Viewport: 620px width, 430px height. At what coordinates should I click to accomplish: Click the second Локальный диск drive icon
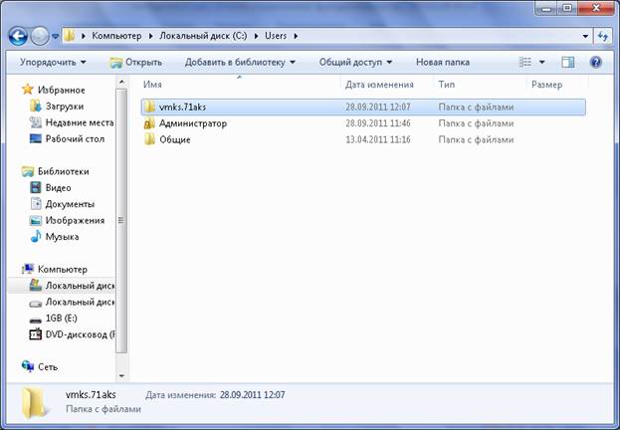coord(36,303)
